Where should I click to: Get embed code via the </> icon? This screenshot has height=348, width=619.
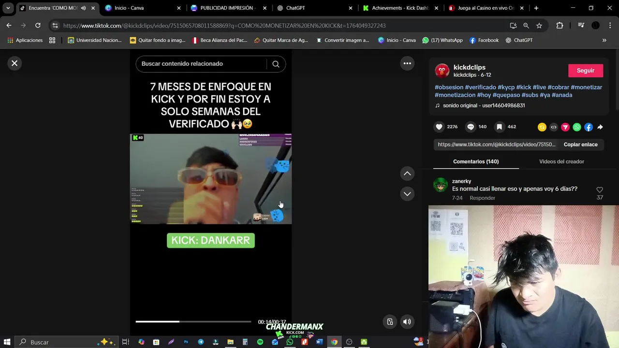(554, 127)
